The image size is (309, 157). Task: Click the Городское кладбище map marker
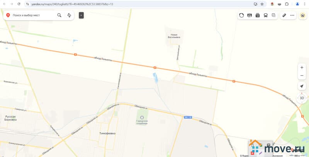point(142,117)
